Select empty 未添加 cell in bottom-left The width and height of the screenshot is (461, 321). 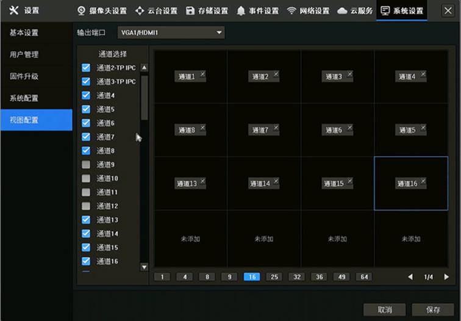coord(190,239)
